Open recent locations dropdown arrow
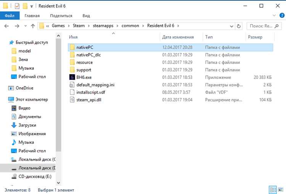 point(25,26)
